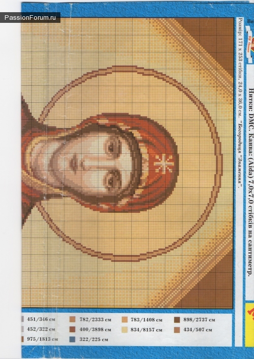Click the legend text "451/346 см"
The image size is (254, 359).
(41, 319)
